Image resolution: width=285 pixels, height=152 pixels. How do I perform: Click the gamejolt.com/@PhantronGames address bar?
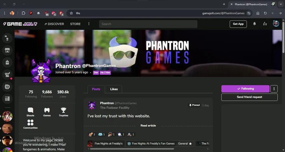coord(160,13)
